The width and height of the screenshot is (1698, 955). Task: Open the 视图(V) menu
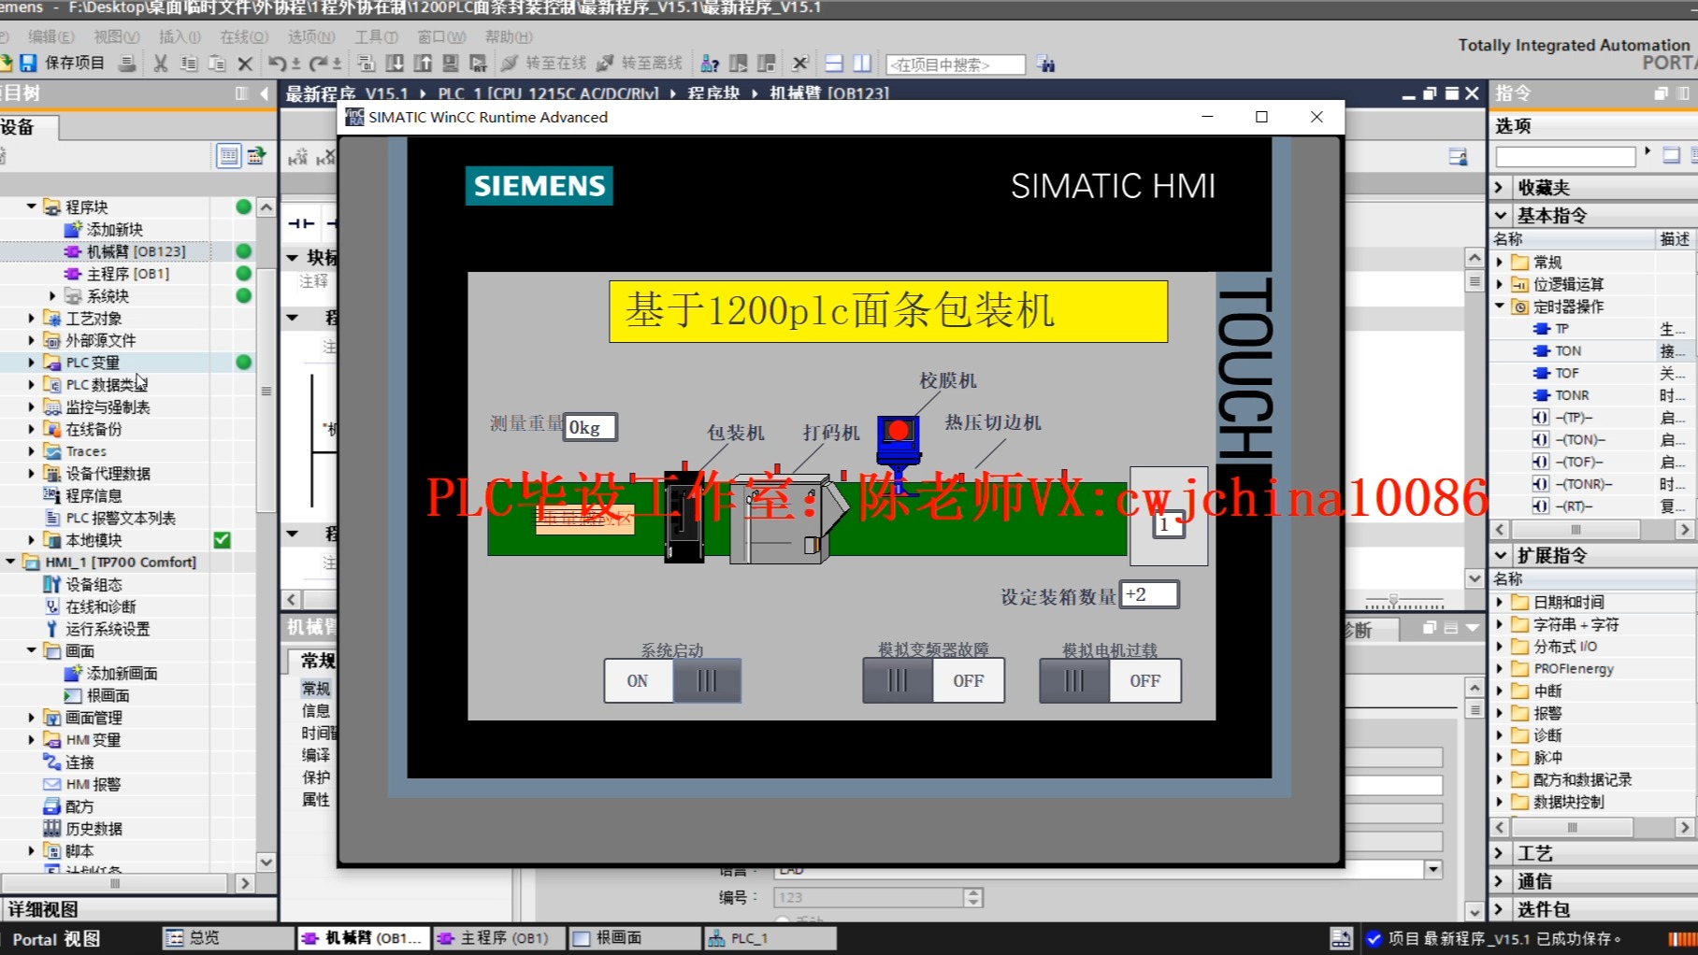coord(116,36)
